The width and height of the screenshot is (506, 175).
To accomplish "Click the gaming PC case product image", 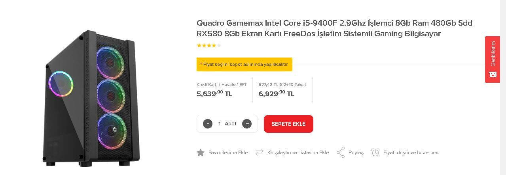I will pos(91,98).
